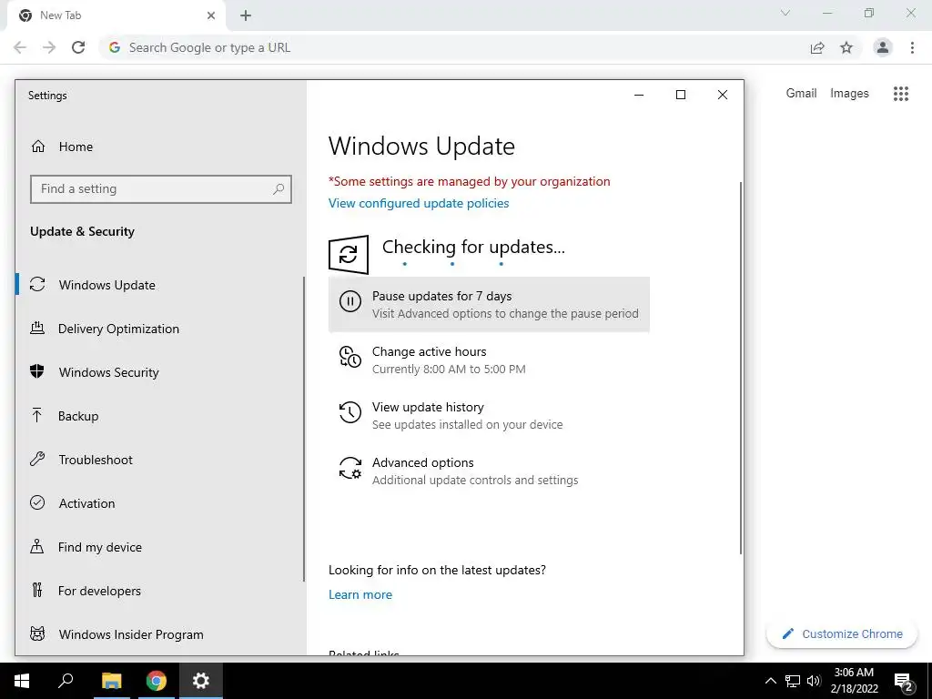Click the search magnifier in Find a setting
Image resolution: width=932 pixels, height=699 pixels.
[279, 189]
